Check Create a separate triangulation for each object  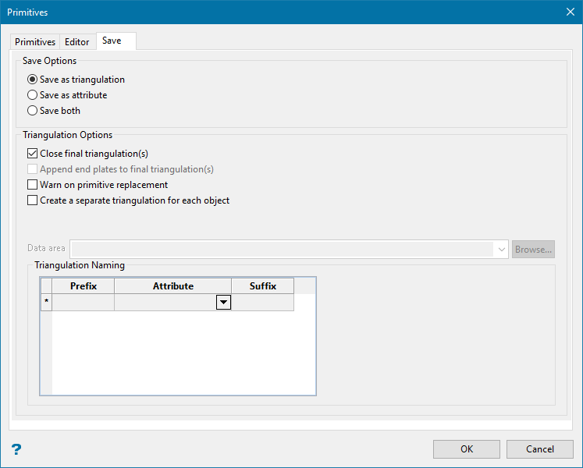click(x=32, y=200)
